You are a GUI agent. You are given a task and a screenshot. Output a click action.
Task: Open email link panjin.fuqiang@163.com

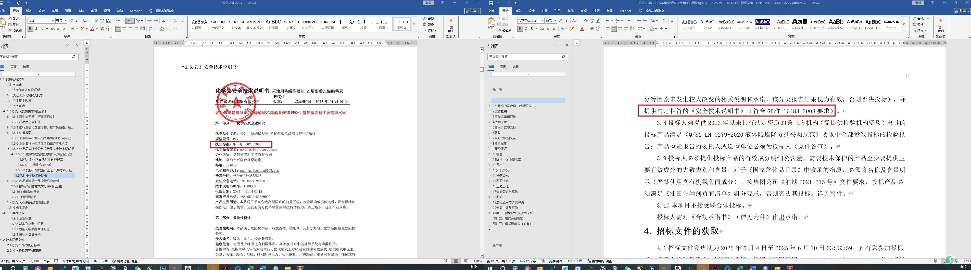click(x=260, y=171)
